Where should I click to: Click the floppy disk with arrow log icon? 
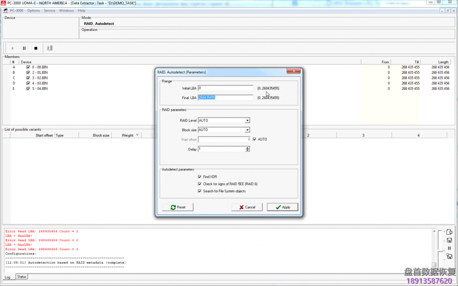pos(449,256)
